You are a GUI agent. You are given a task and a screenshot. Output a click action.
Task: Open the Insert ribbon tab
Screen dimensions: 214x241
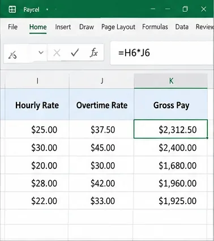63,27
